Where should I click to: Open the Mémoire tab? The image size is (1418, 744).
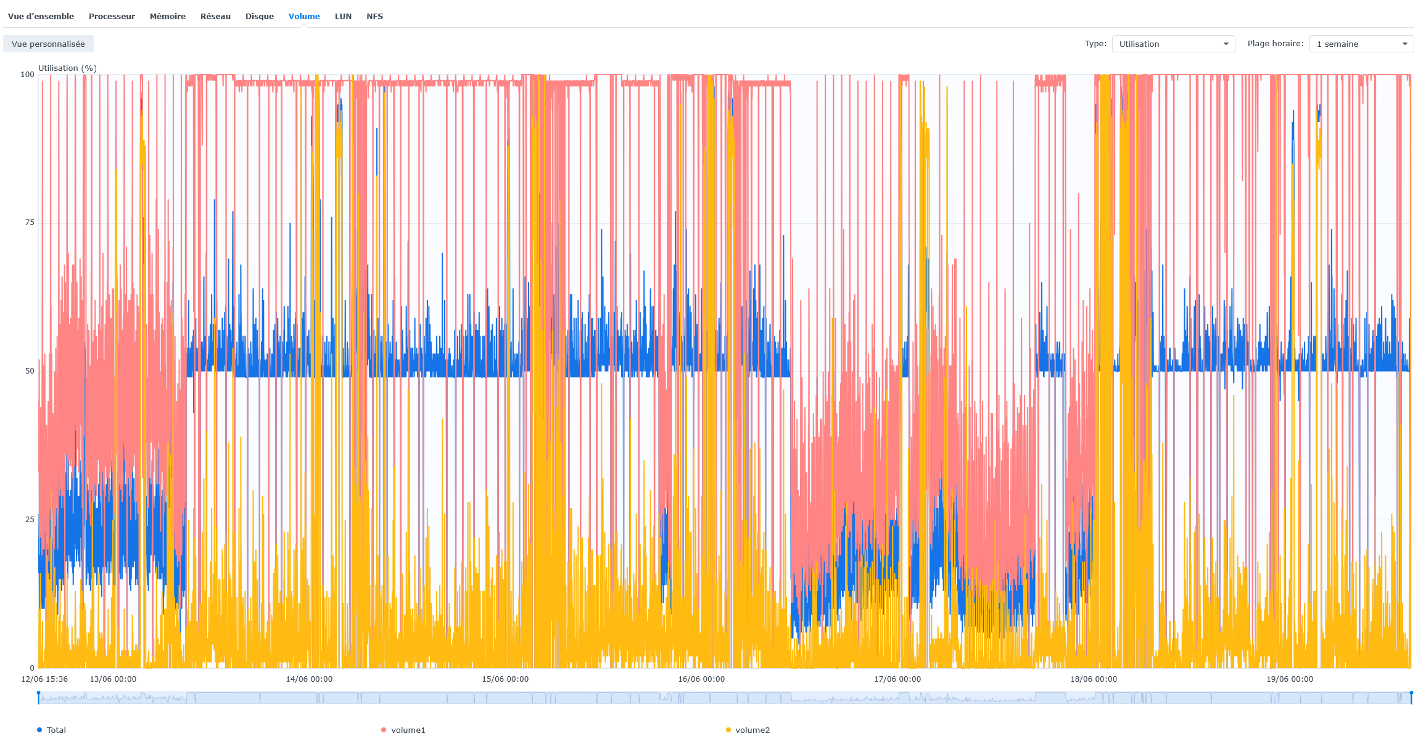pos(167,17)
